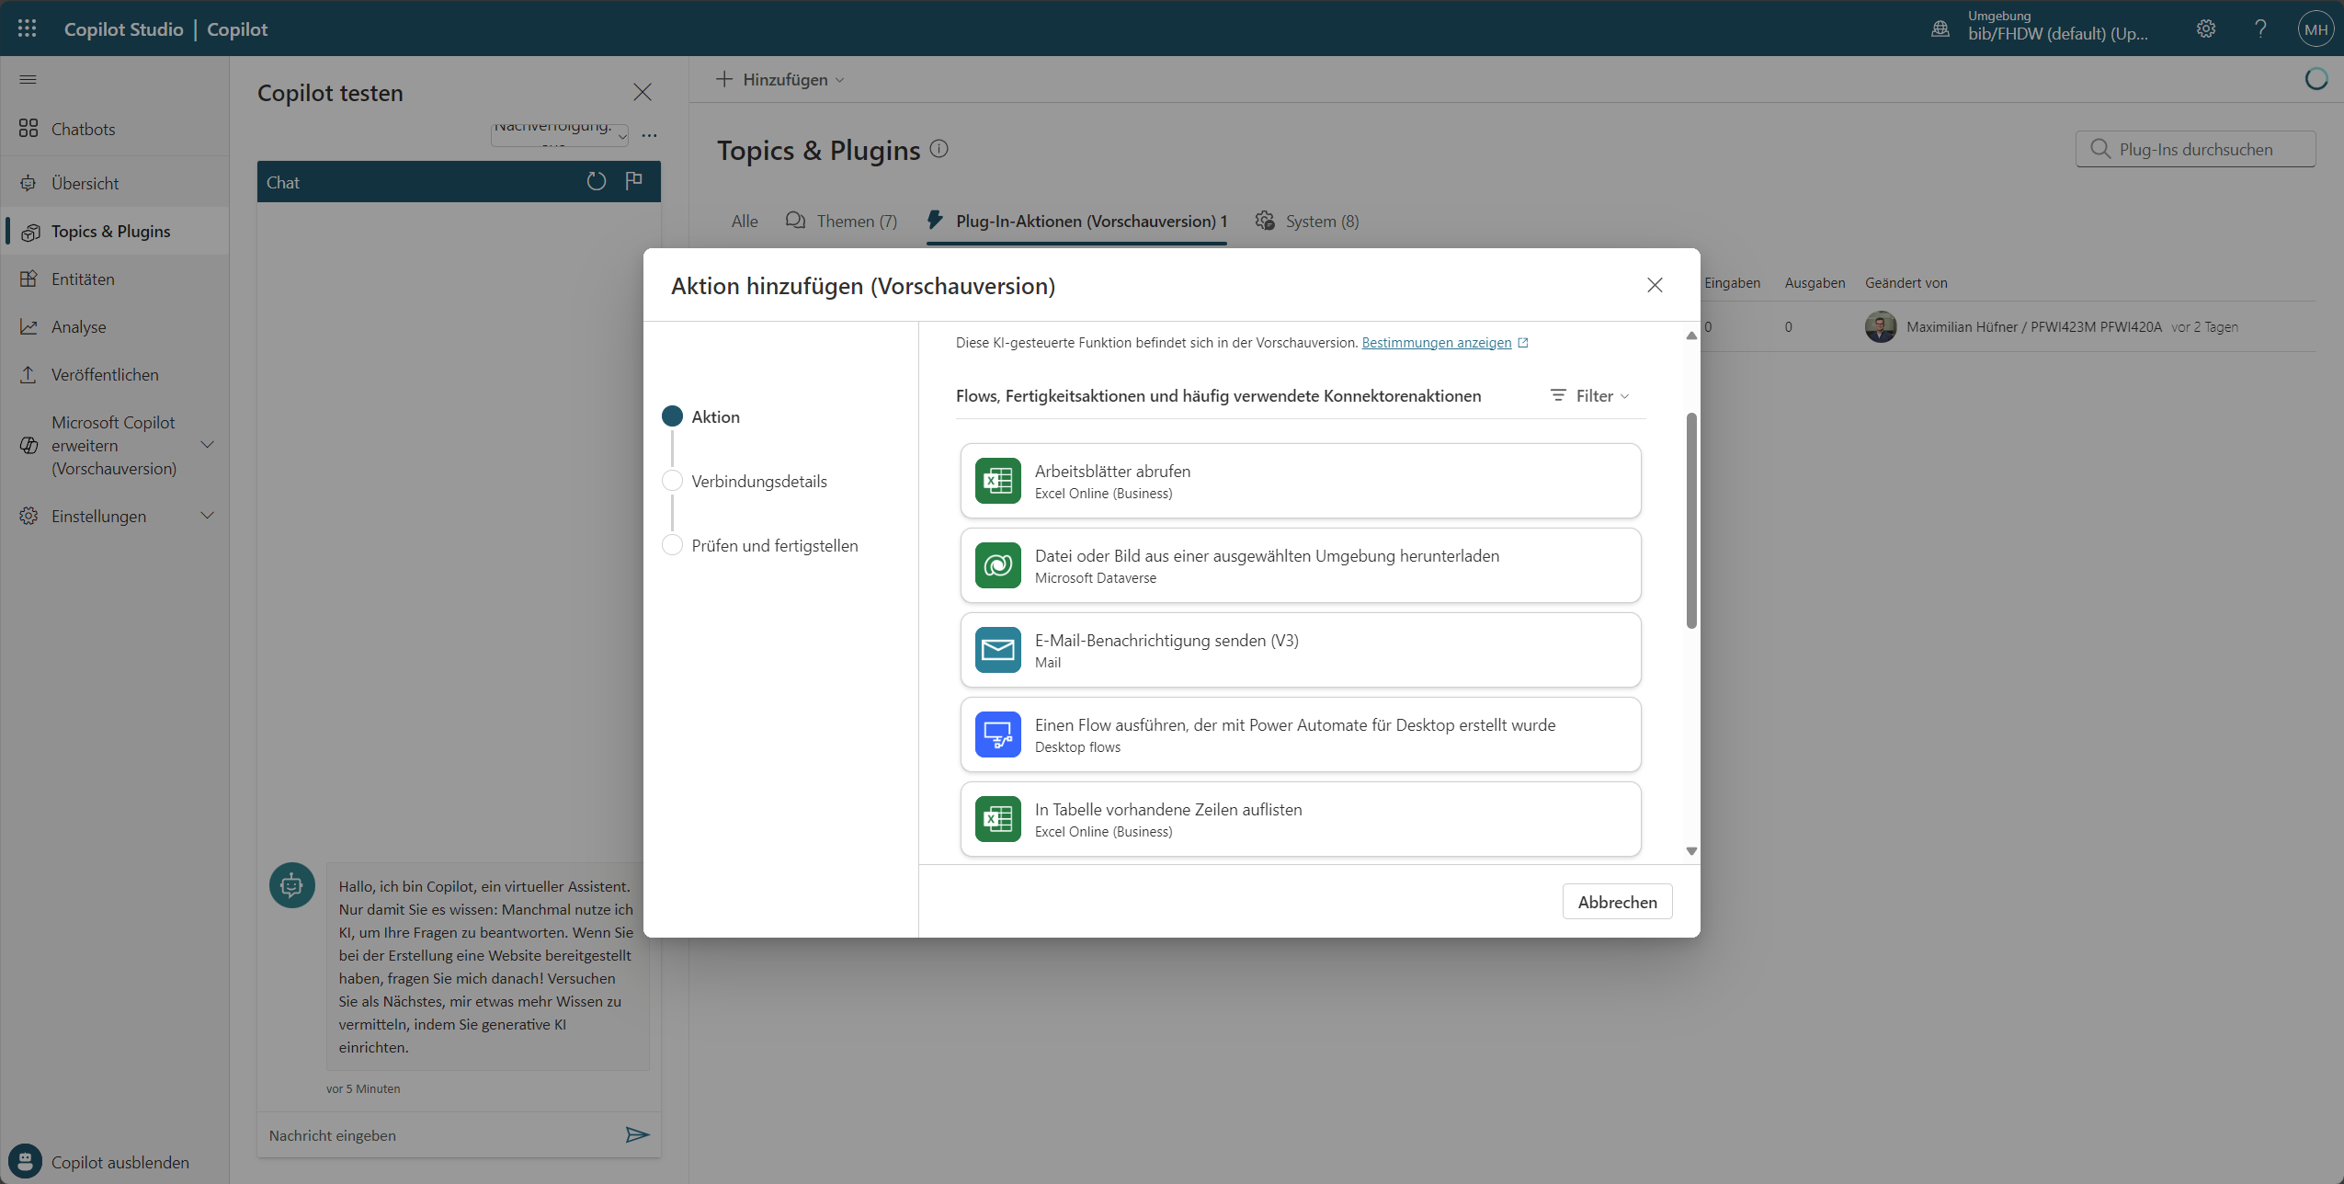Viewport: 2344px width, 1184px height.
Task: Click the Dataverse icon in action list
Action: [x=997, y=565]
